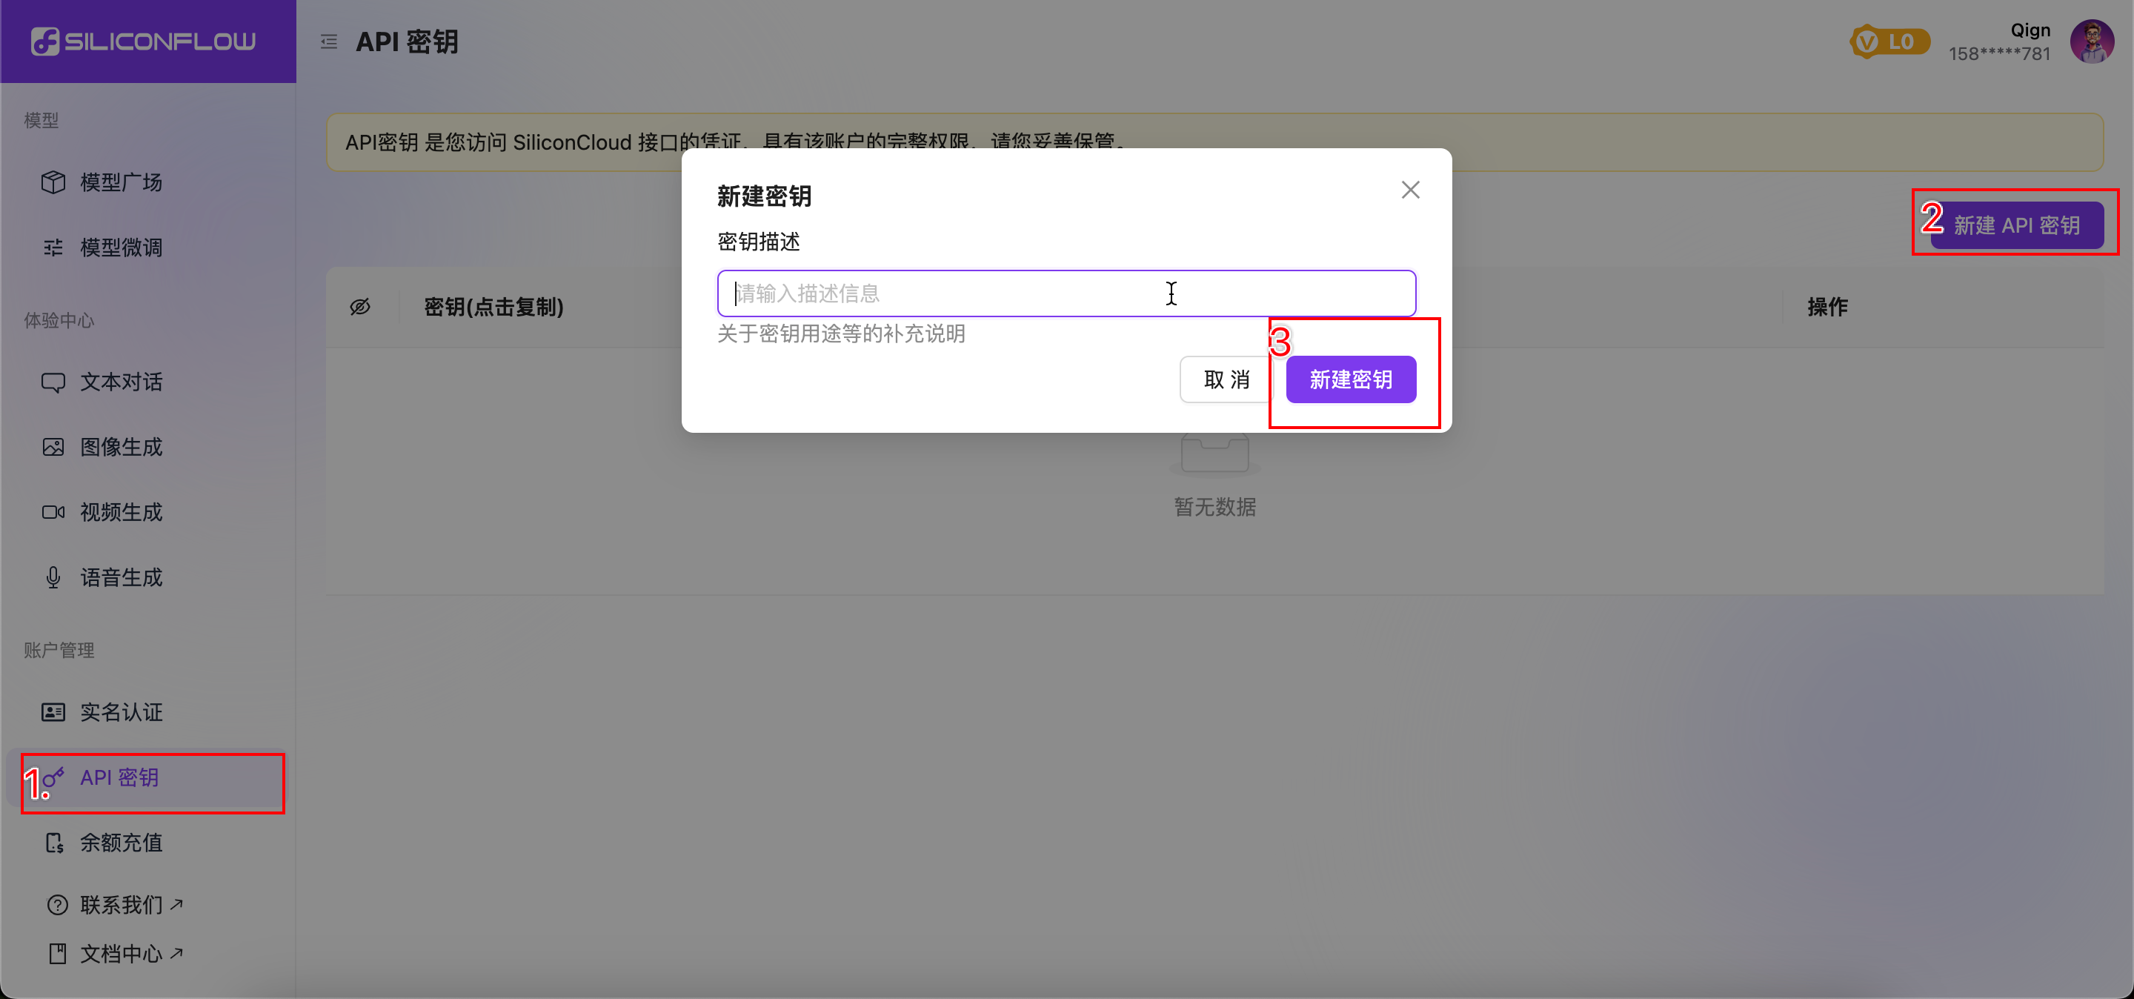Open the 联系我们 external link
The width and height of the screenshot is (2134, 999).
click(x=121, y=905)
